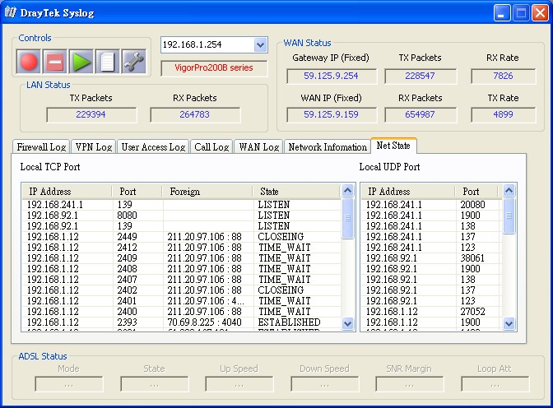This screenshot has height=408, width=553.
Task: Start logging with green play button
Action: pyautogui.click(x=81, y=61)
